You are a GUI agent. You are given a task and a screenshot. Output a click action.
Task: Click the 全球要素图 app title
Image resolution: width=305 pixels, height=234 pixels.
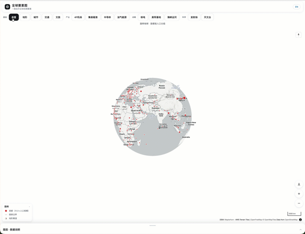[20, 5]
